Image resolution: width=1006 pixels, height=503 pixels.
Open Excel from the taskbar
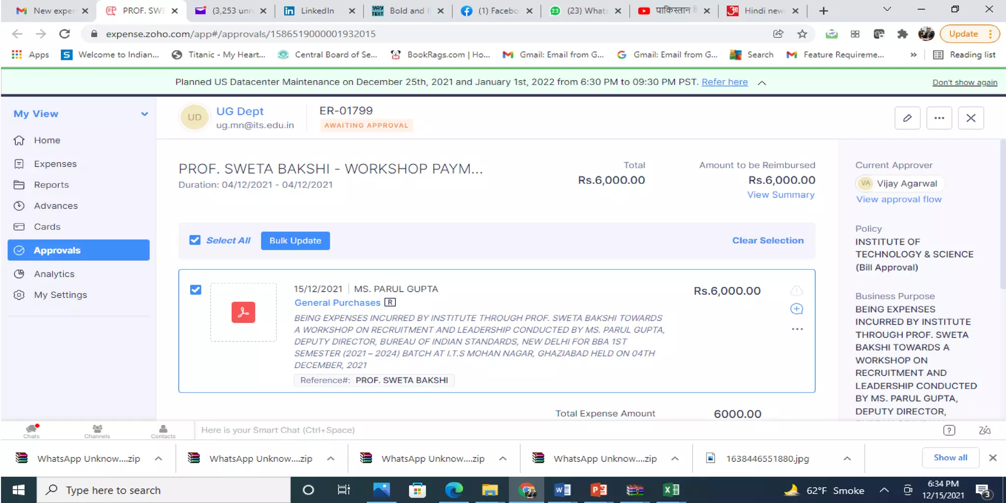click(x=671, y=490)
